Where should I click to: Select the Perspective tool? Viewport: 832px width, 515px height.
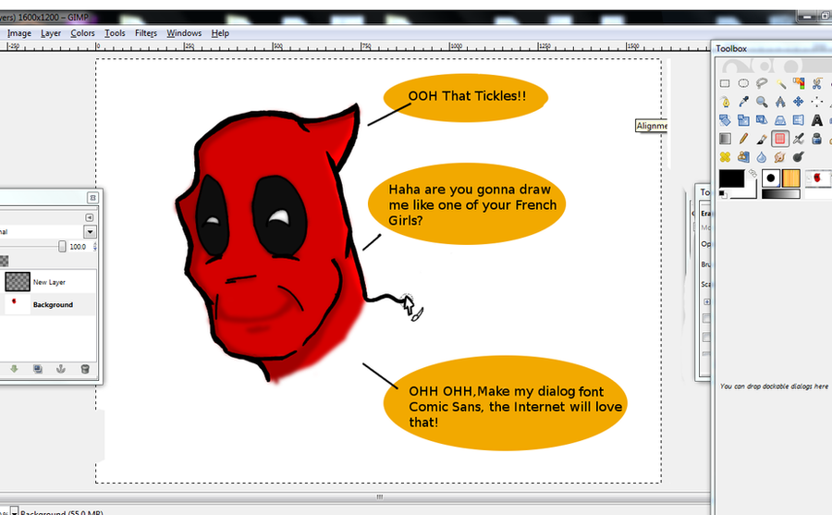point(780,120)
